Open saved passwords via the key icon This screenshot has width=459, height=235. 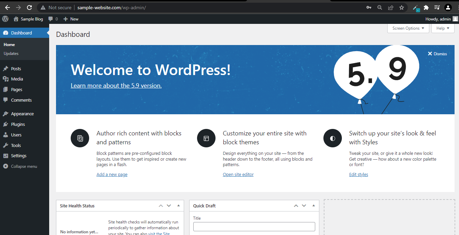(369, 8)
